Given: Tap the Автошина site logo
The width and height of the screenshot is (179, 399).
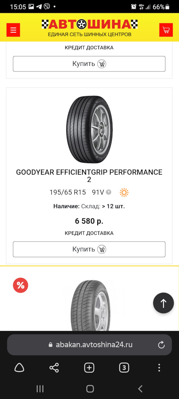Looking at the screenshot, I should click(89, 27).
